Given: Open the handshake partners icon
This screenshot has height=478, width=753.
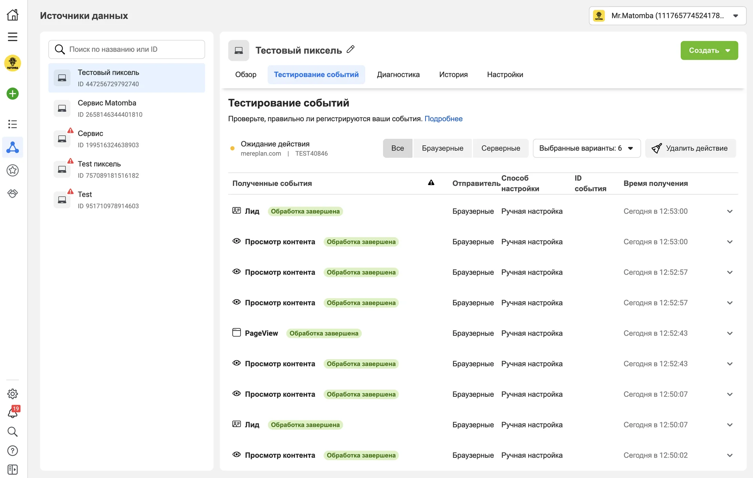Looking at the screenshot, I should tap(13, 193).
